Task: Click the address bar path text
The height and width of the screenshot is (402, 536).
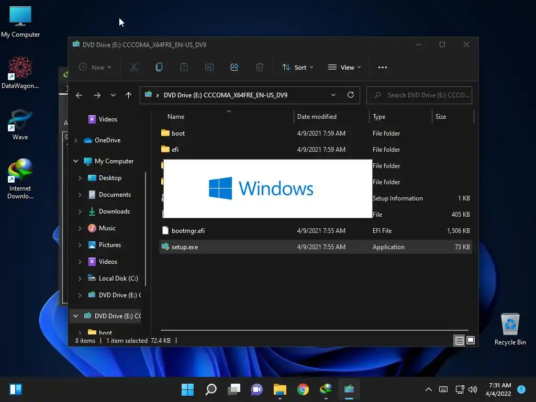Action: 225,95
